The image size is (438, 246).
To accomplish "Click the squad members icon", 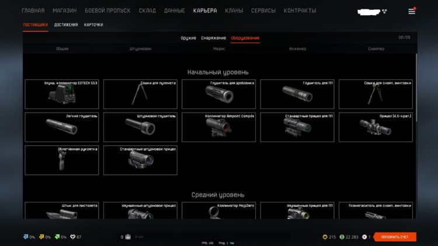I will [x=128, y=237].
